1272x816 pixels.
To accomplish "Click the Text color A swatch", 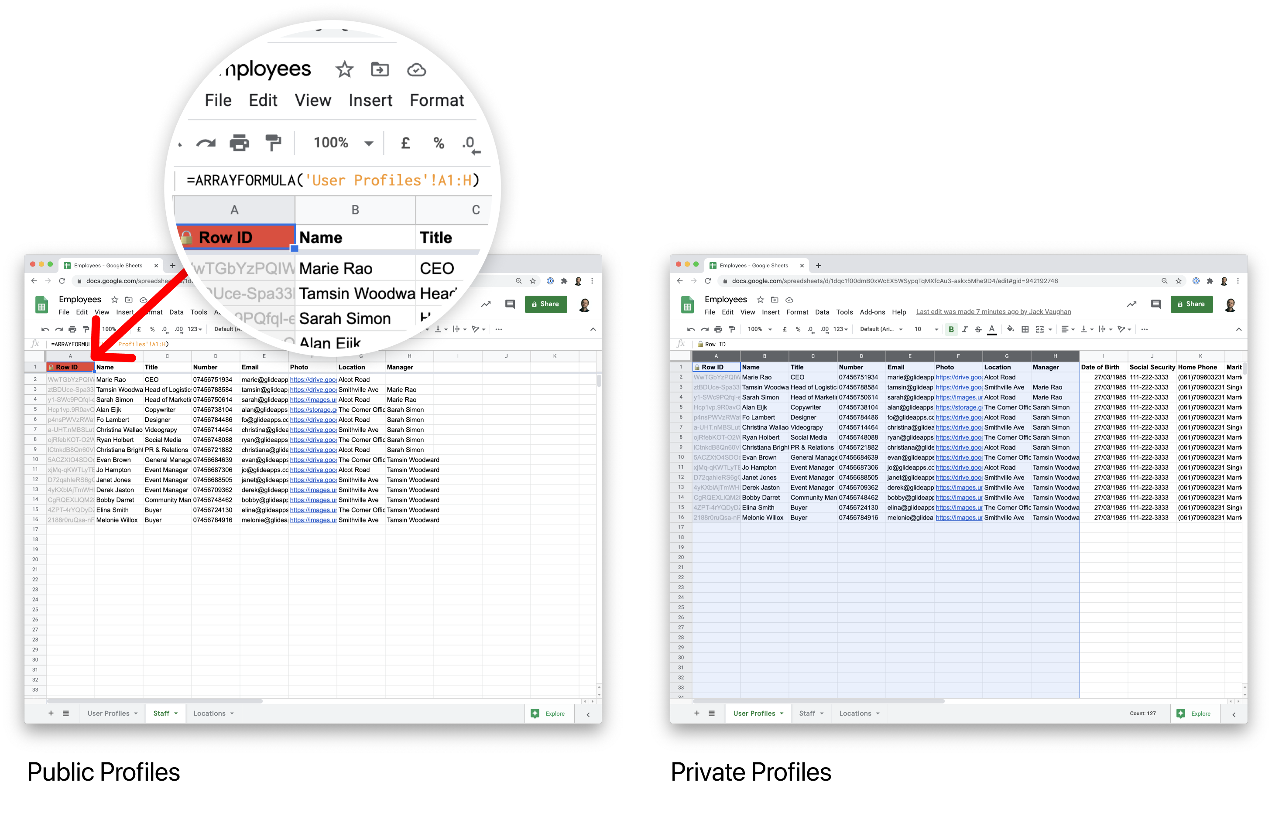I will [x=991, y=329].
